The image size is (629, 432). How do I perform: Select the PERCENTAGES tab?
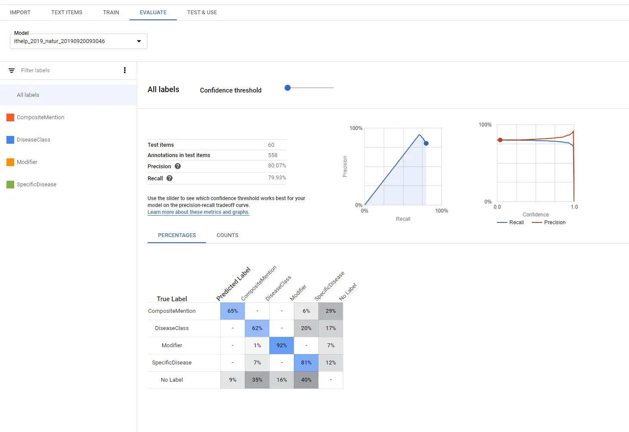[177, 235]
